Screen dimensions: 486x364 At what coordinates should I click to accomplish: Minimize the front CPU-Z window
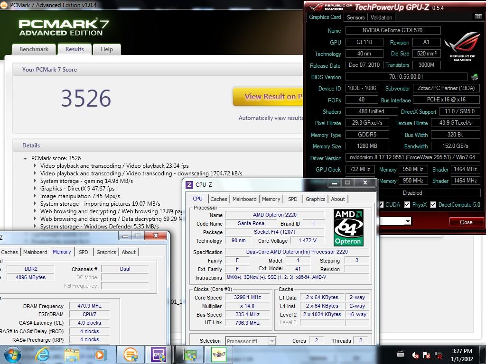click(335, 183)
